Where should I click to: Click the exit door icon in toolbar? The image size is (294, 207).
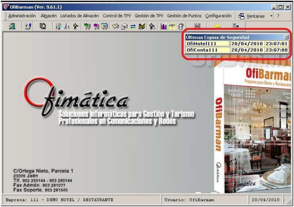click(x=12, y=26)
